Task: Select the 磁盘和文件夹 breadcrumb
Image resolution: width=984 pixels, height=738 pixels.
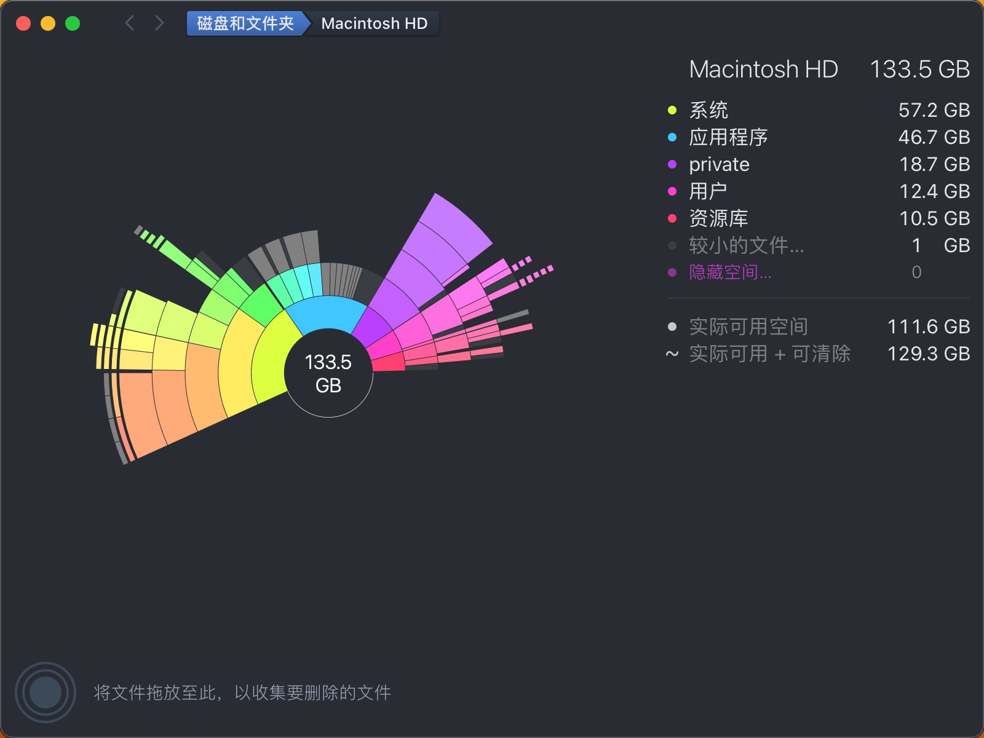Action: pyautogui.click(x=245, y=23)
